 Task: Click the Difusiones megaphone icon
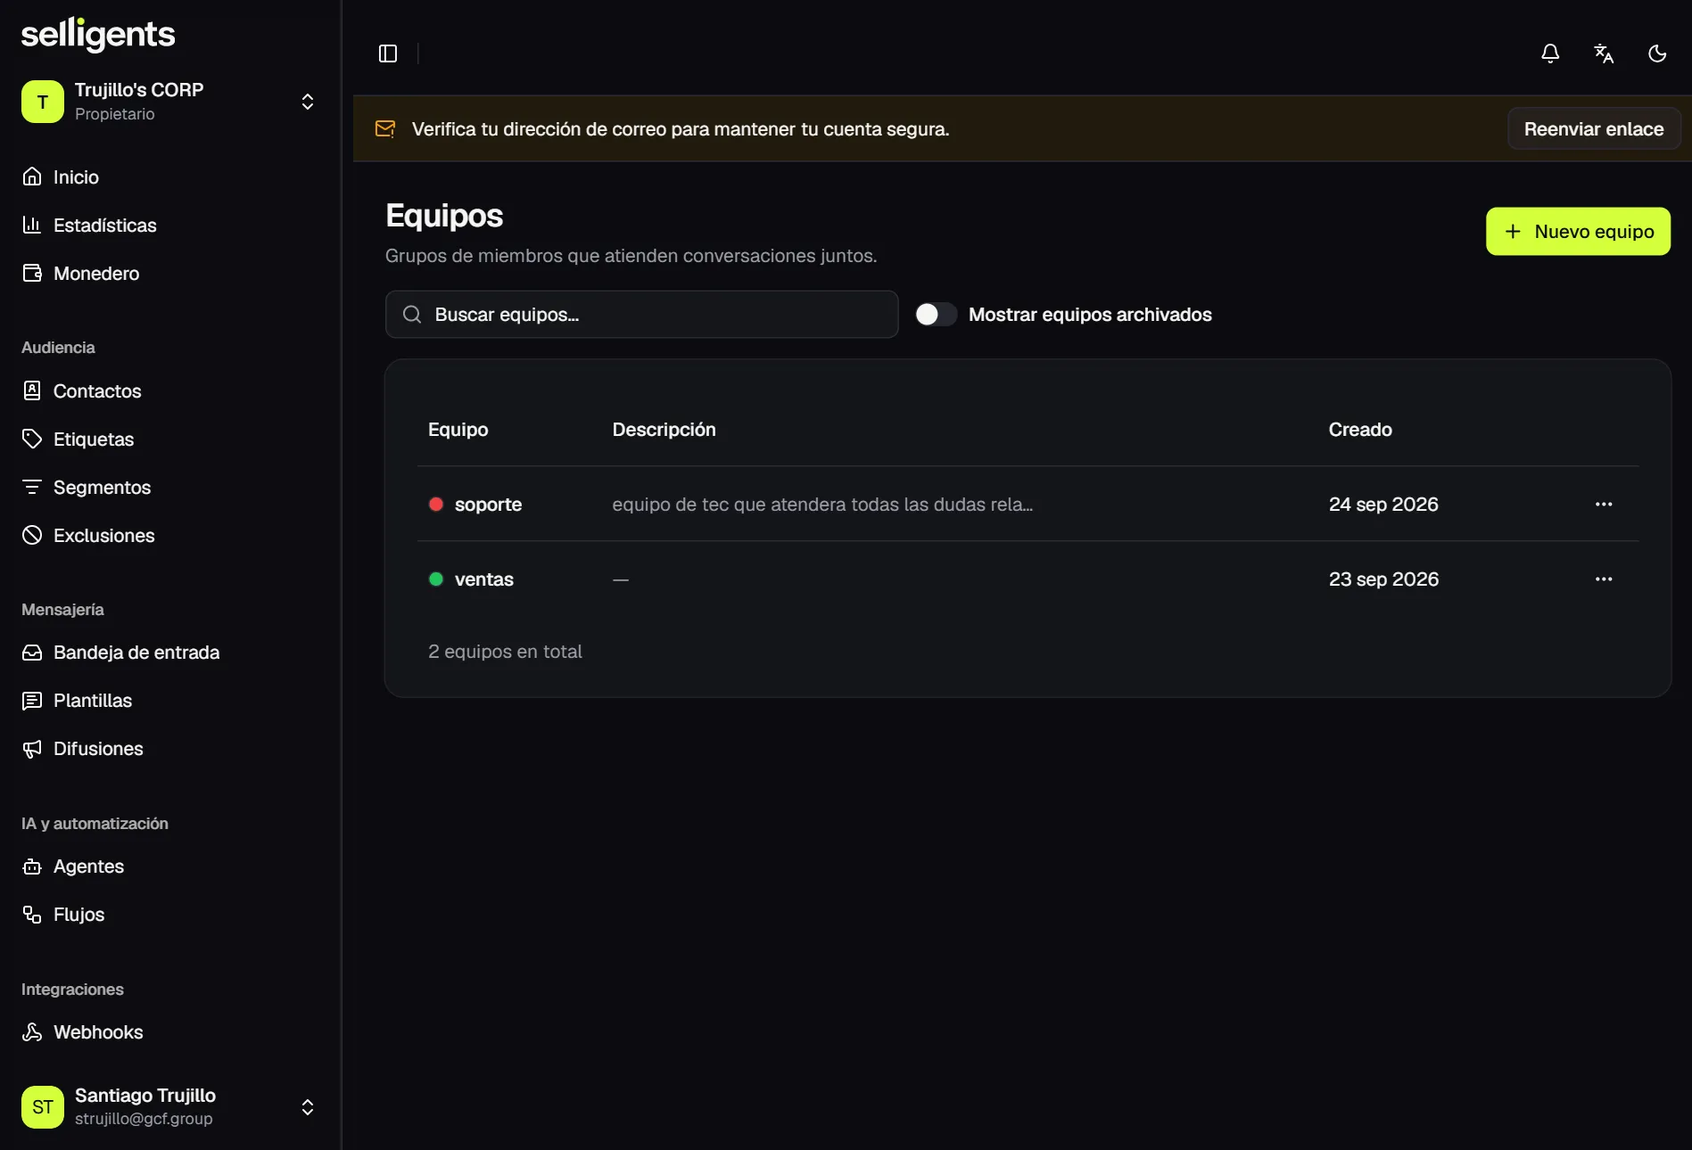tap(32, 749)
